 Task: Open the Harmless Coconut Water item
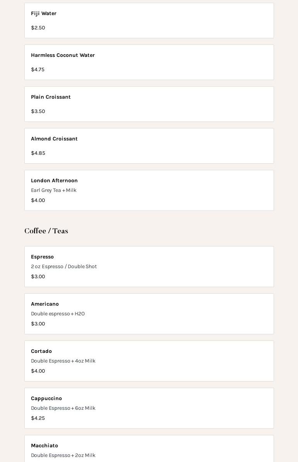coord(149,62)
